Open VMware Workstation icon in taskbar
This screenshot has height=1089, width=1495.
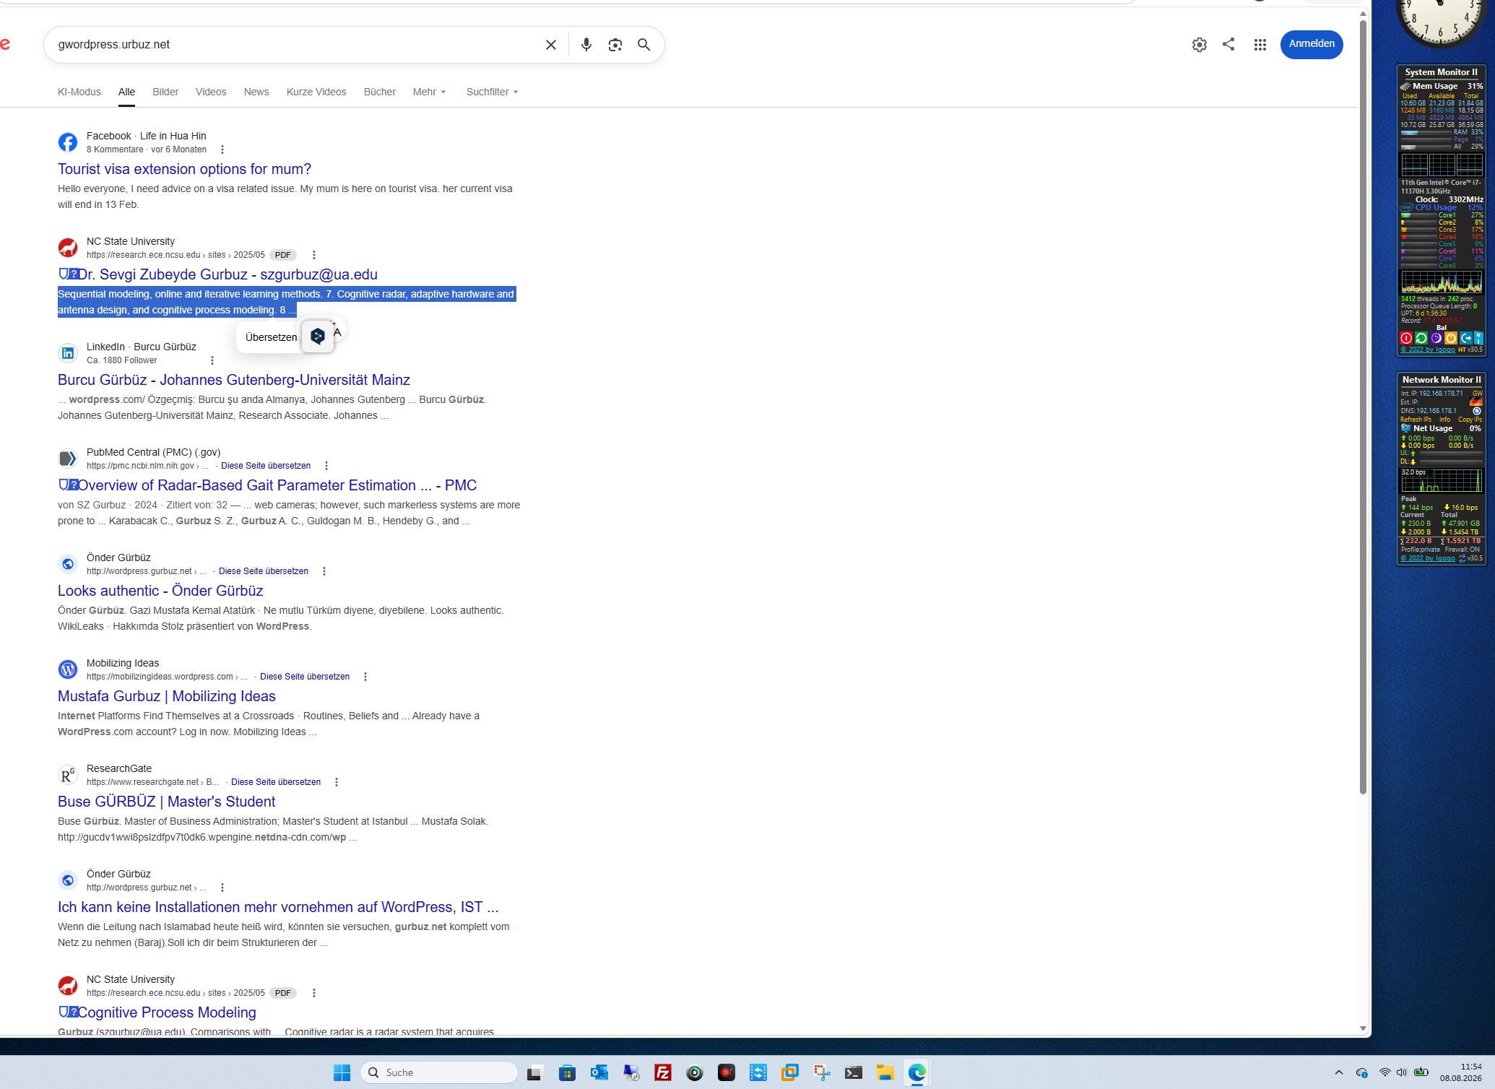coord(790,1072)
